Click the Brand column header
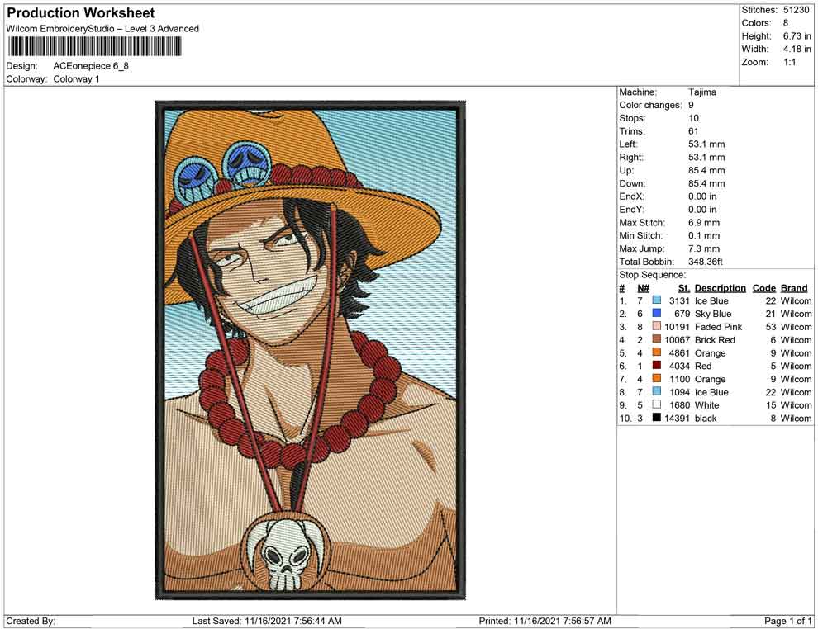 click(x=794, y=288)
